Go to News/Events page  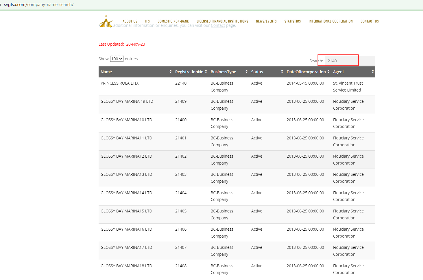[266, 21]
